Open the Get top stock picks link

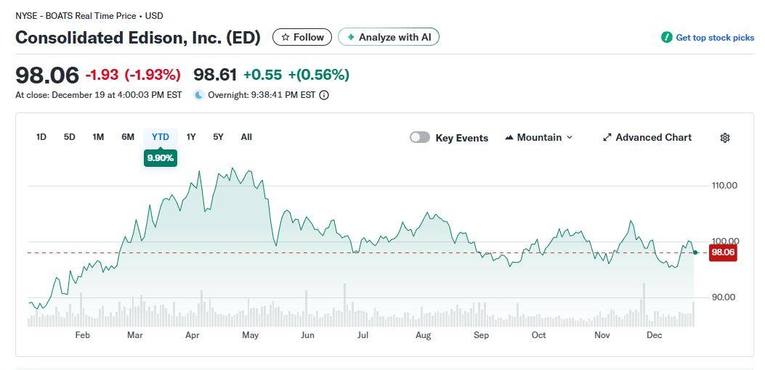(715, 38)
